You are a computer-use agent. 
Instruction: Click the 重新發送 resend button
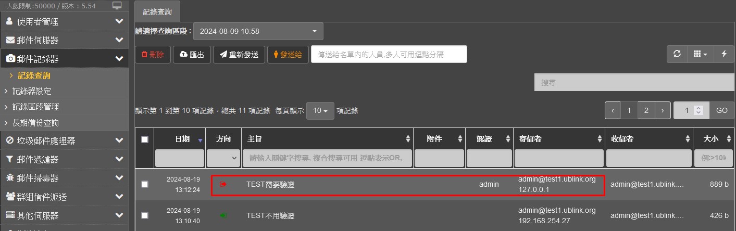click(x=239, y=55)
